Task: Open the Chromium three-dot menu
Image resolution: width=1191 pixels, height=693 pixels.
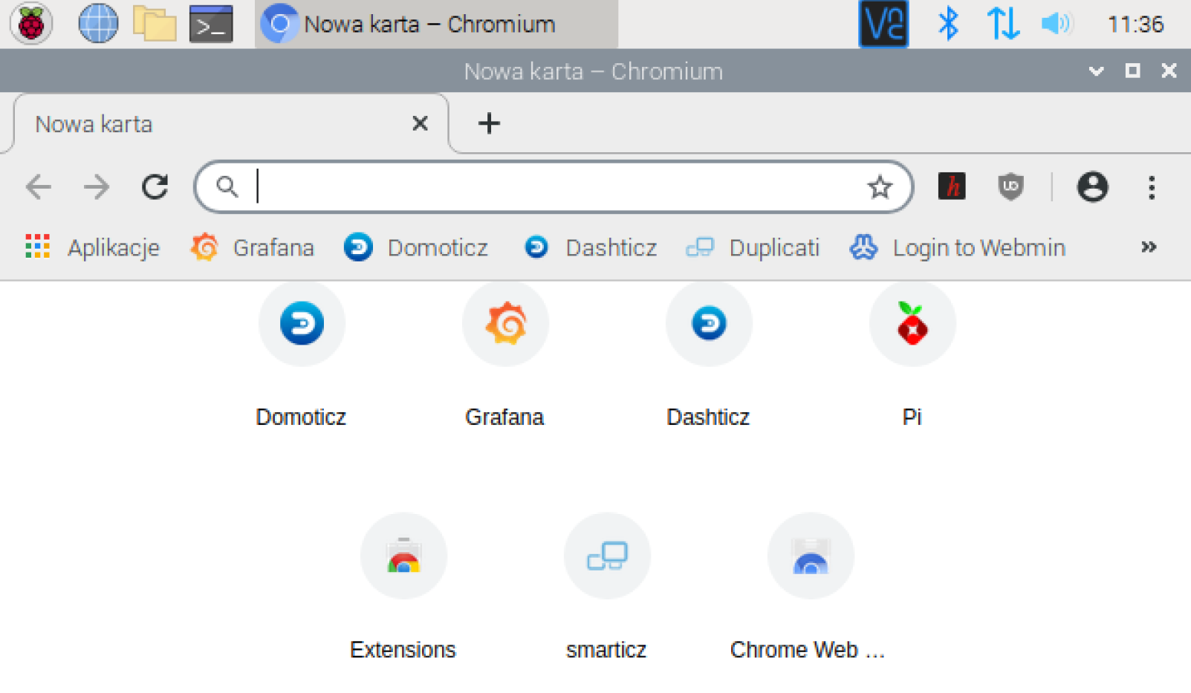Action: coord(1152,187)
